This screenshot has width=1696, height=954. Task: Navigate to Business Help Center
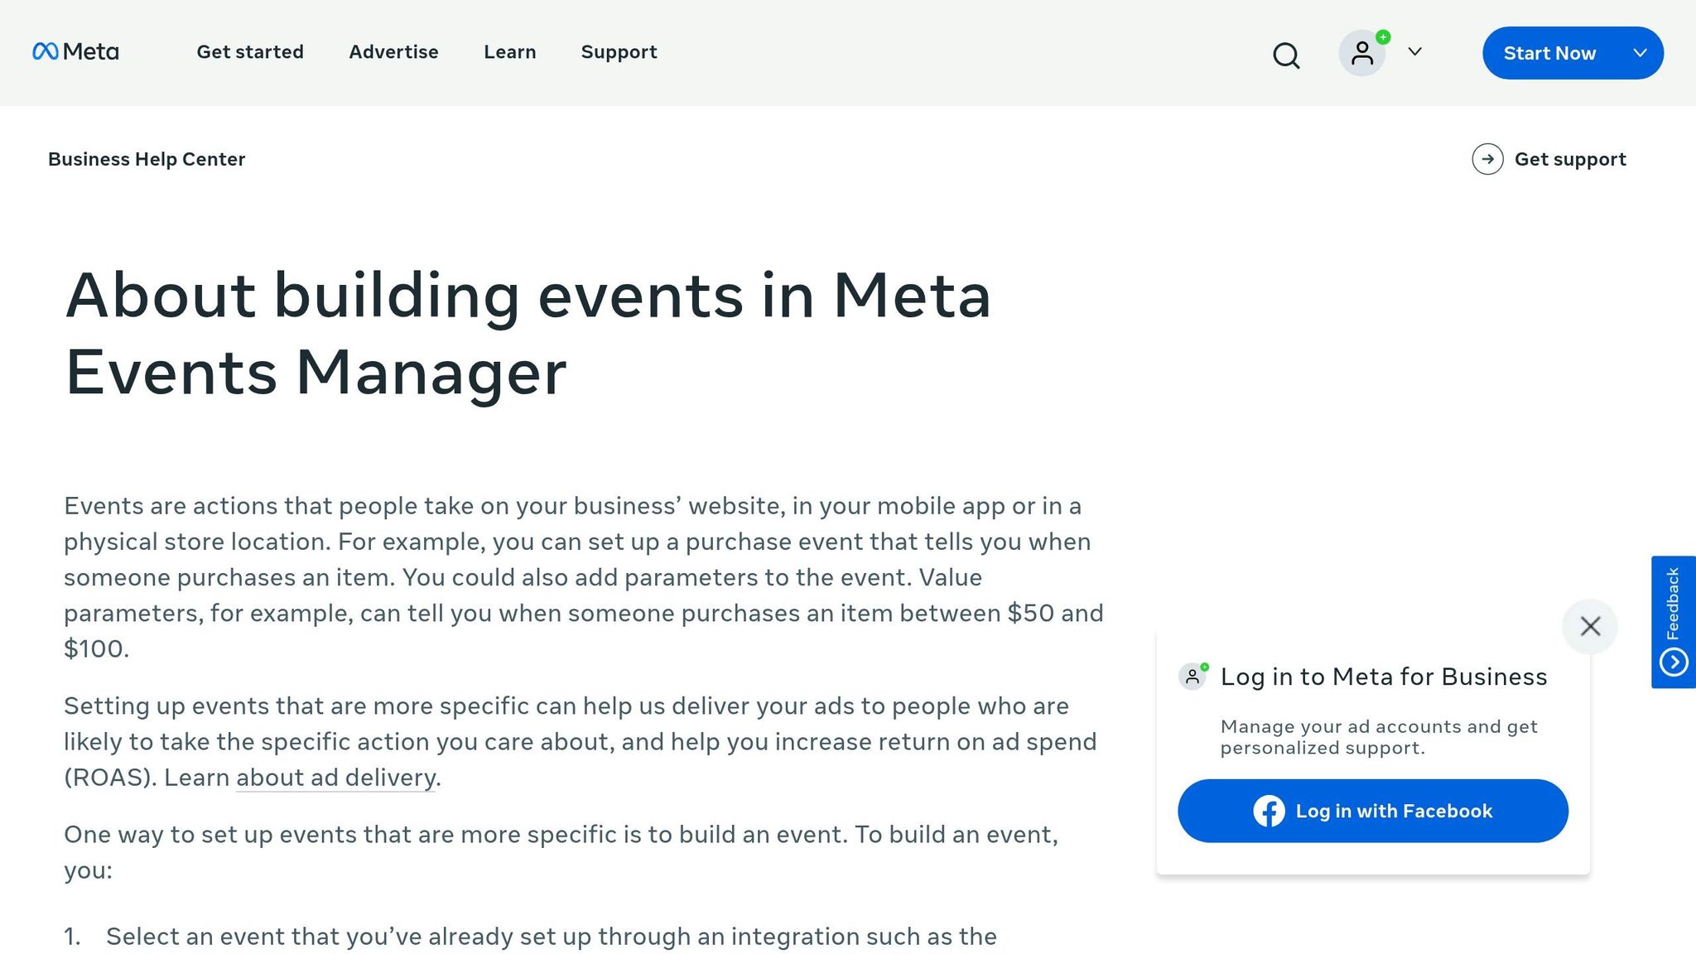(147, 159)
